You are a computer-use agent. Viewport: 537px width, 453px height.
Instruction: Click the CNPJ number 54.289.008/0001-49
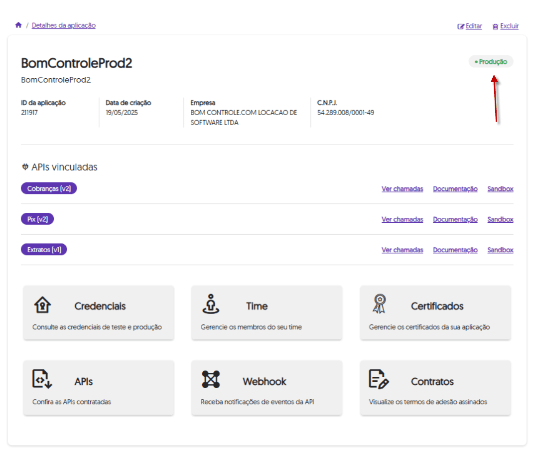point(346,113)
